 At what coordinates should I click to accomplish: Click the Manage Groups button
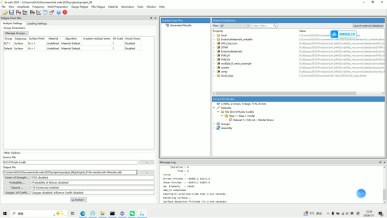[x=16, y=33]
